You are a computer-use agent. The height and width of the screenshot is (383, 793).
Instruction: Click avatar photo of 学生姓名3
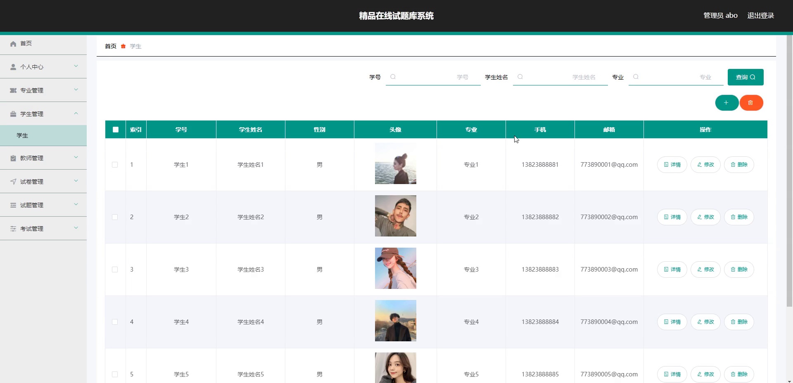point(396,268)
